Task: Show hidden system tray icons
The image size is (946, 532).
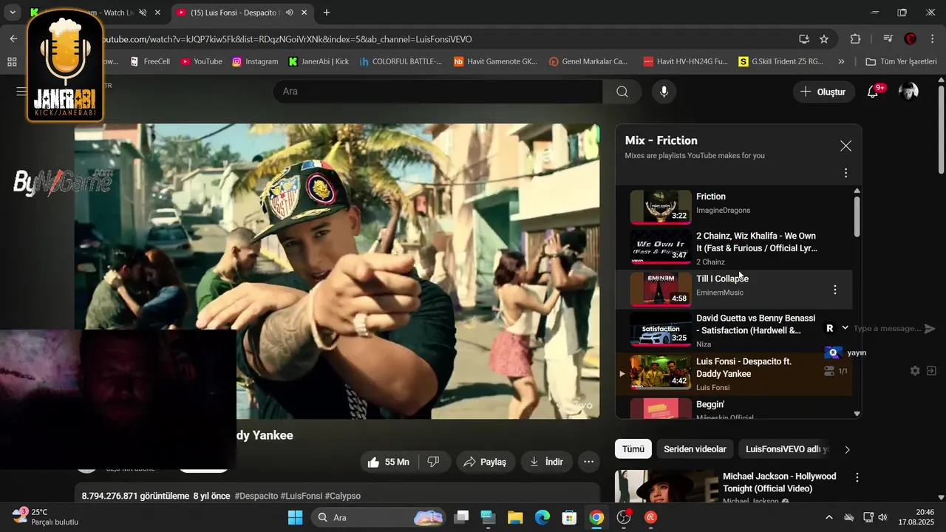Action: tap(828, 517)
